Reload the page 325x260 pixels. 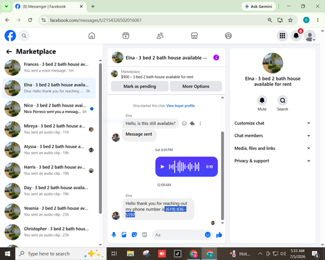click(30, 20)
